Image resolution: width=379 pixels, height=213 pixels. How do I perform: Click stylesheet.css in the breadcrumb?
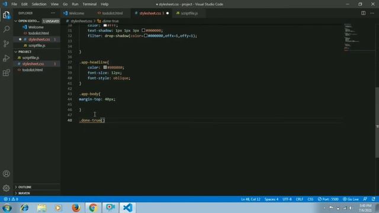81,21
